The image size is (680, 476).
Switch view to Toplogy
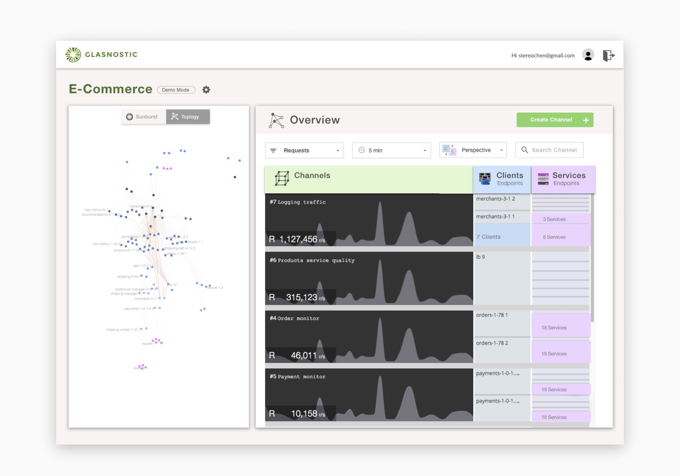coord(187,117)
